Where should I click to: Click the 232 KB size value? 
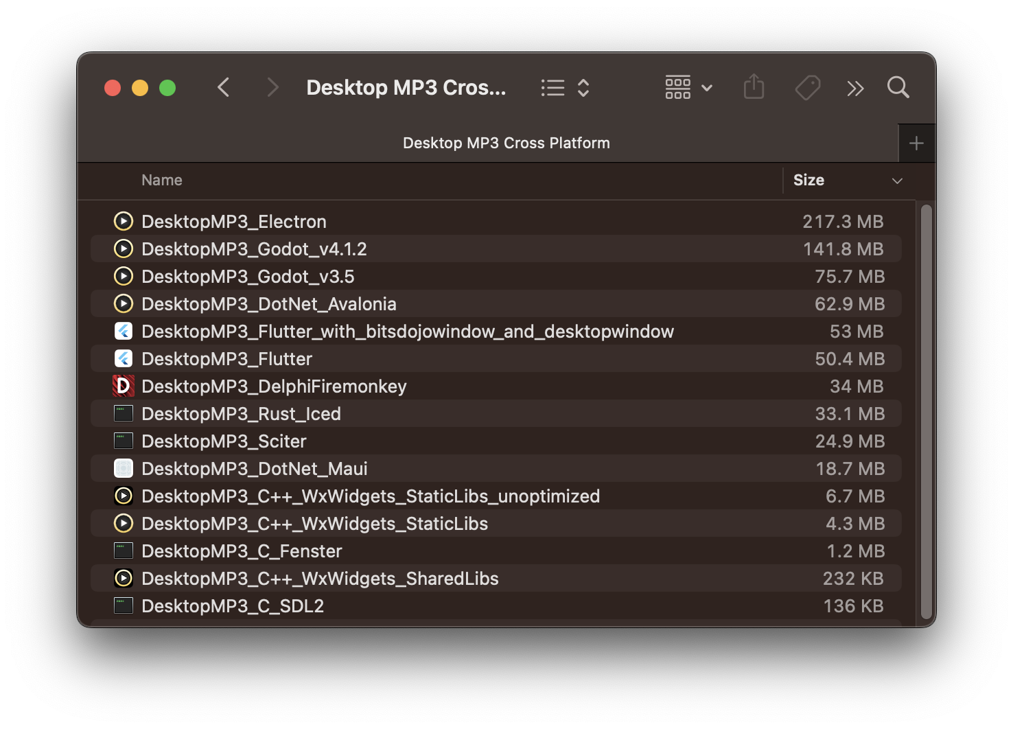click(x=853, y=579)
